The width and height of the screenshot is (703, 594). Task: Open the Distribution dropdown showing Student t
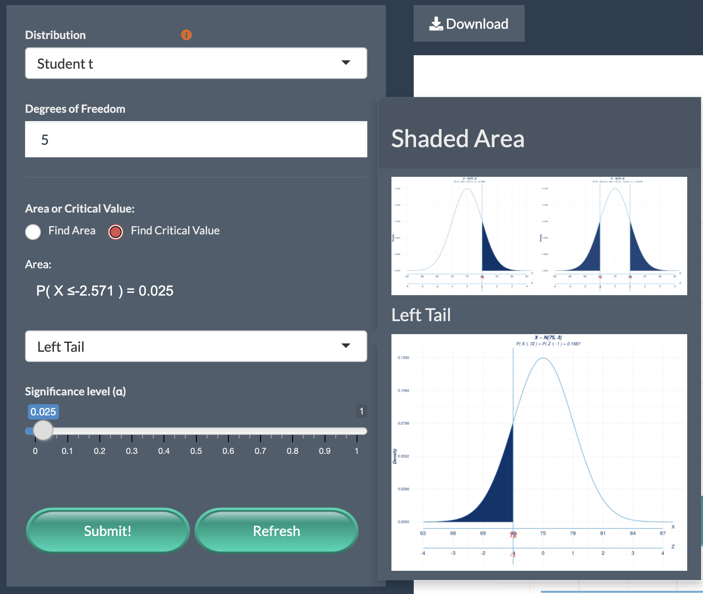[195, 63]
